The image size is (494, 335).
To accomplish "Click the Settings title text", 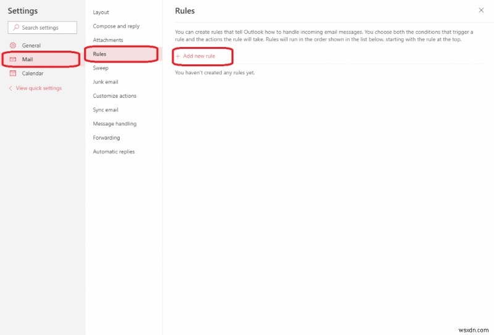I will pos(23,11).
